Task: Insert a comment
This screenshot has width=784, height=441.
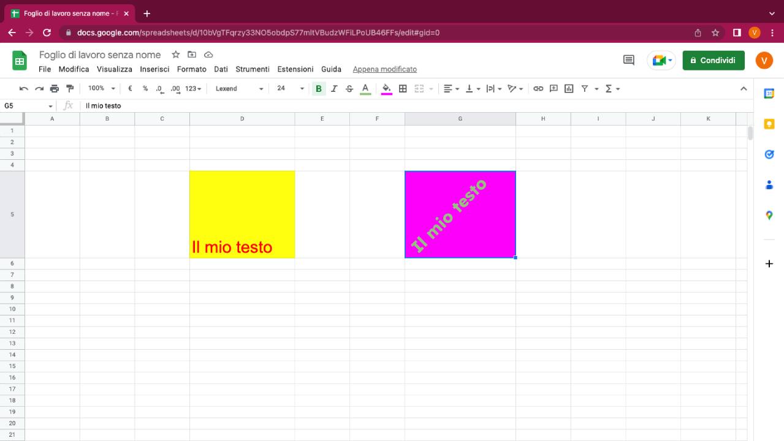Action: (554, 89)
